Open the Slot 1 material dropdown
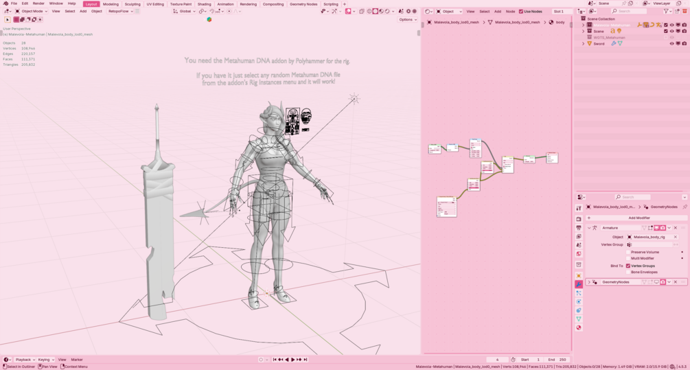Viewport: 690px width, 370px height. click(x=562, y=12)
